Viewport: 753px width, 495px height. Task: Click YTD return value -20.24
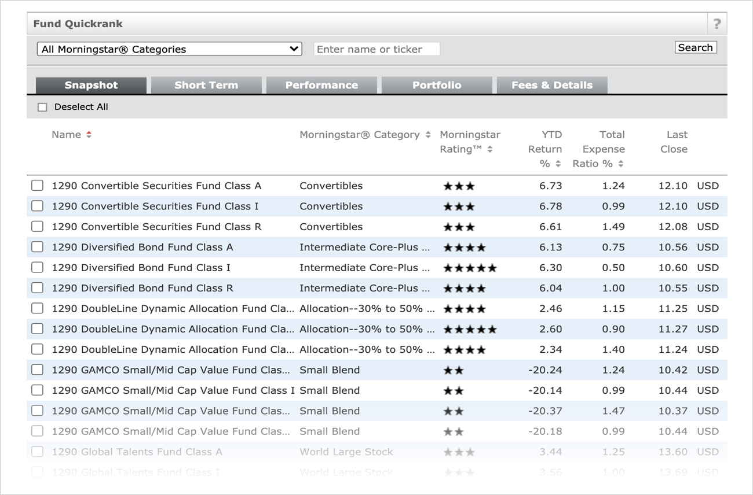click(x=545, y=370)
